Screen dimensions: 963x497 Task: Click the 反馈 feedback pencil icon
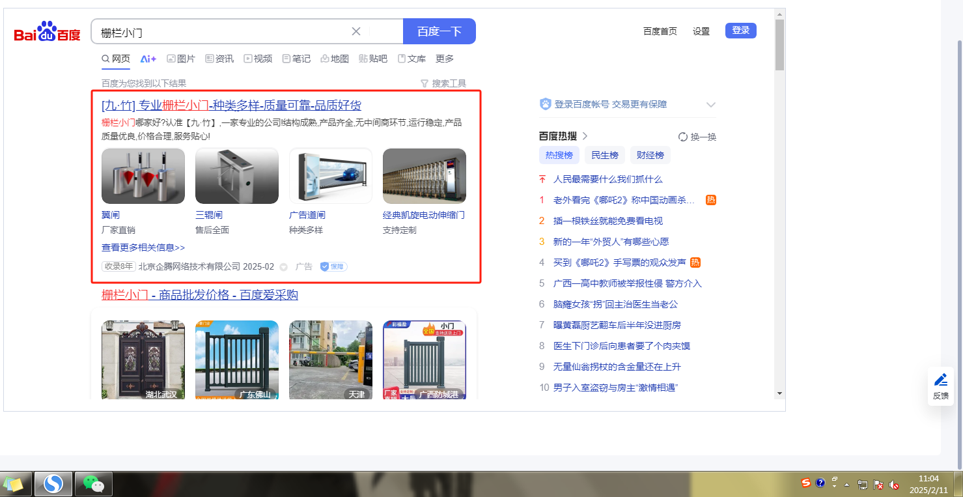coord(941,380)
